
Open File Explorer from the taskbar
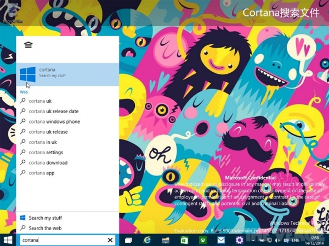click(x=166, y=240)
